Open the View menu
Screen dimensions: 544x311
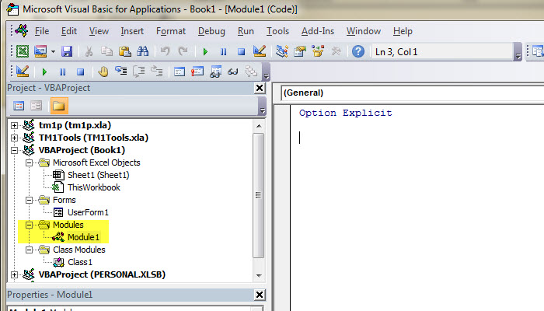tap(99, 31)
